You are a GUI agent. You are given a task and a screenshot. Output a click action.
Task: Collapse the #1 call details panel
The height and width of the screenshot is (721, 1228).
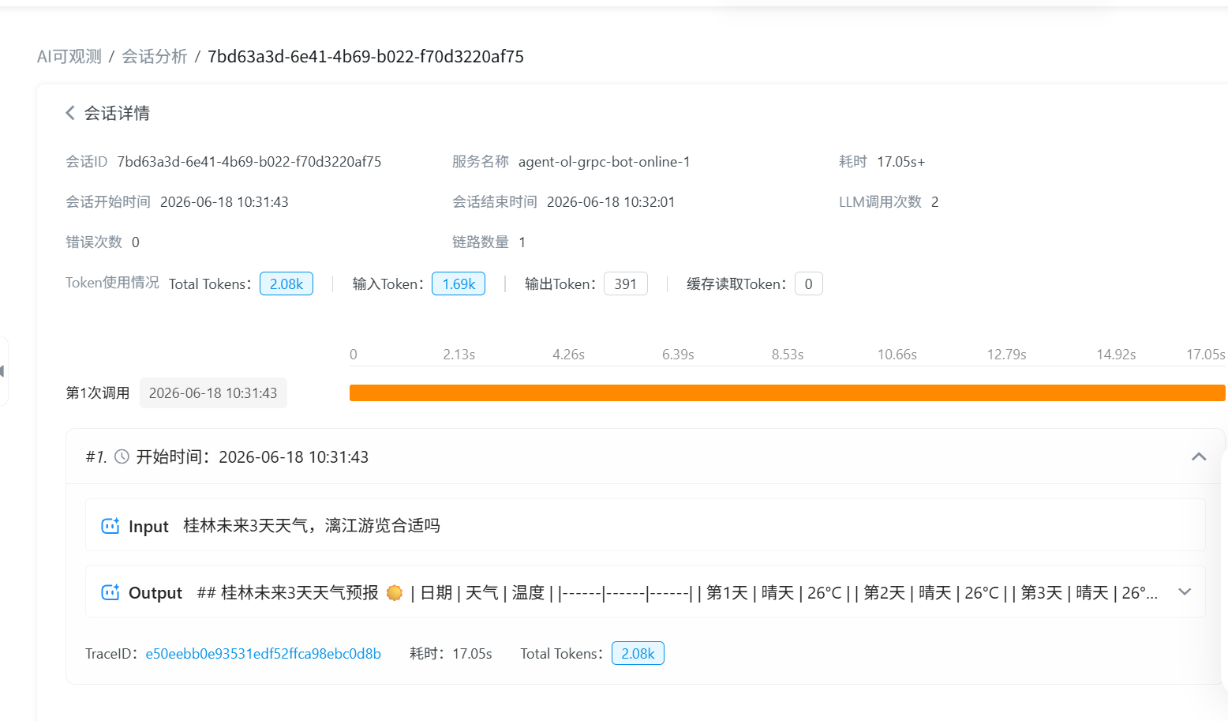(1199, 456)
